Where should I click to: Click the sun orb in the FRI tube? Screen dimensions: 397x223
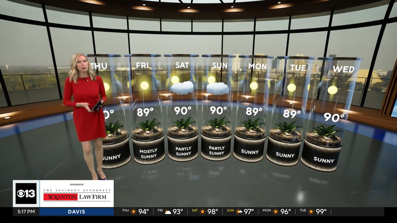pyautogui.click(x=145, y=85)
